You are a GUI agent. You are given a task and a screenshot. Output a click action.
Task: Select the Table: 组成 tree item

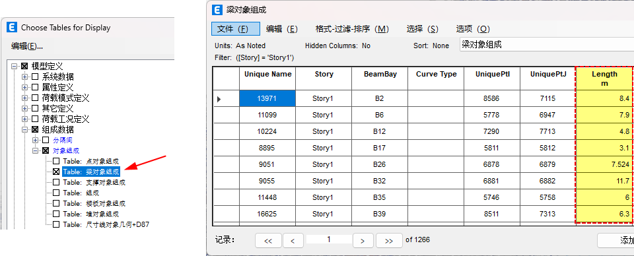81,193
